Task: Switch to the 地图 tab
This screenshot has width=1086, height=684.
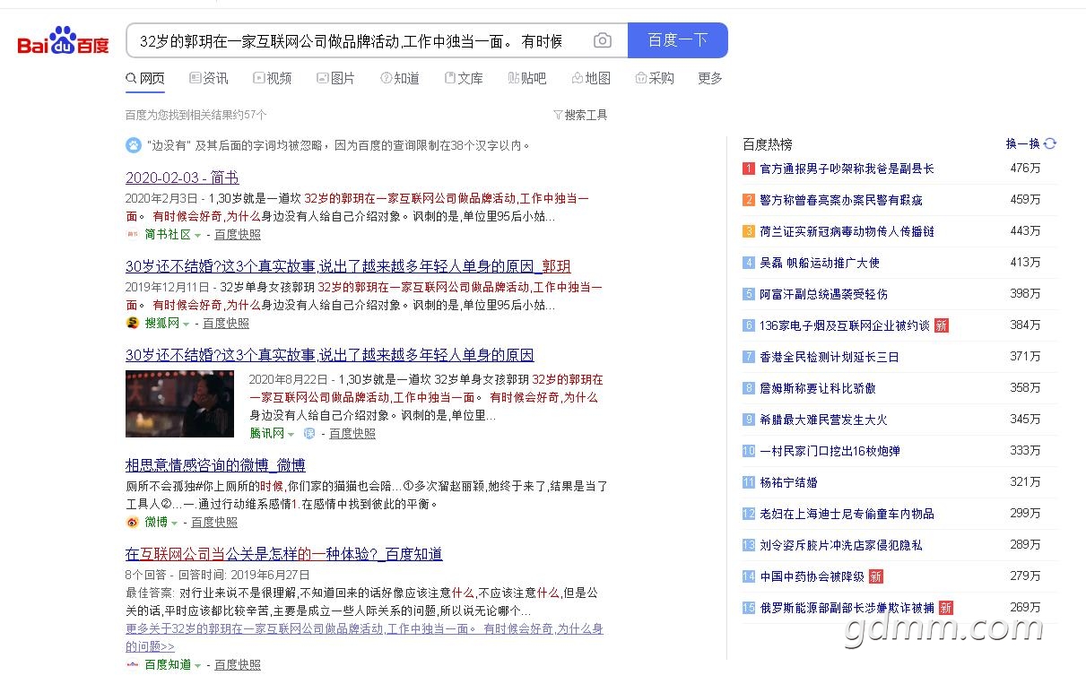Action: [591, 78]
